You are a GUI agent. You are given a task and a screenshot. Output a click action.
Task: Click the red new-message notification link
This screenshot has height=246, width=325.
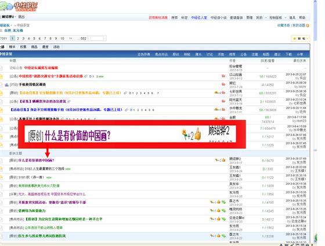[158, 18]
